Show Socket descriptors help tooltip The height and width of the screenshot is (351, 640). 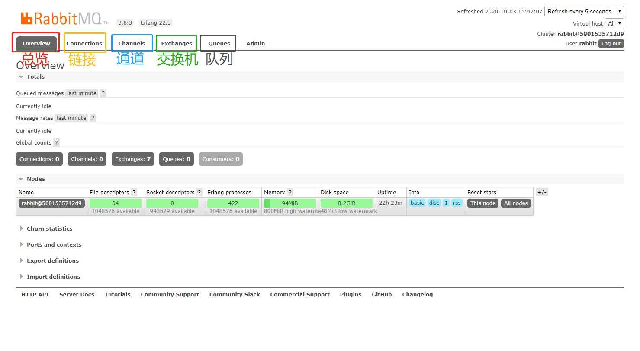[x=199, y=193]
